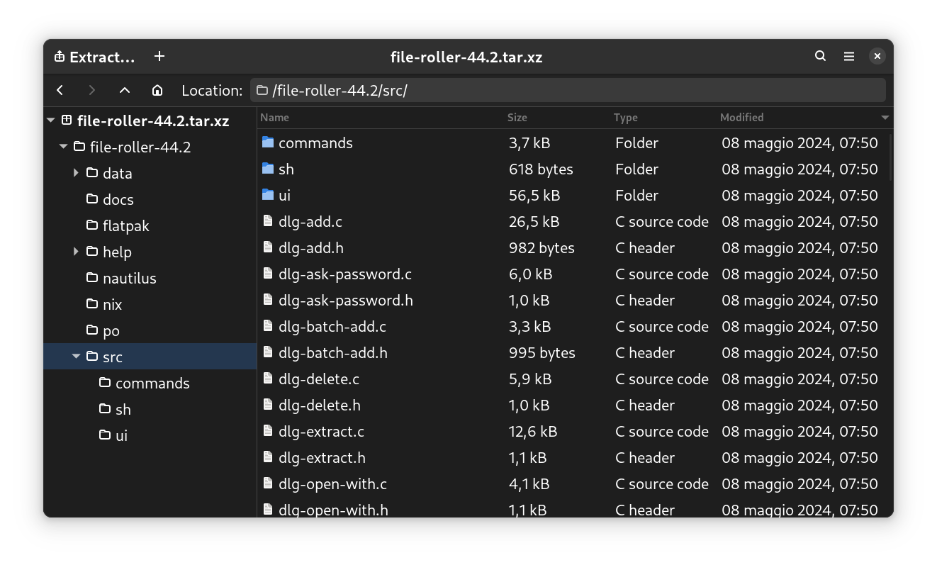Click the dlg-add.c file icon
Viewport: 937px width, 565px height.
click(x=267, y=221)
